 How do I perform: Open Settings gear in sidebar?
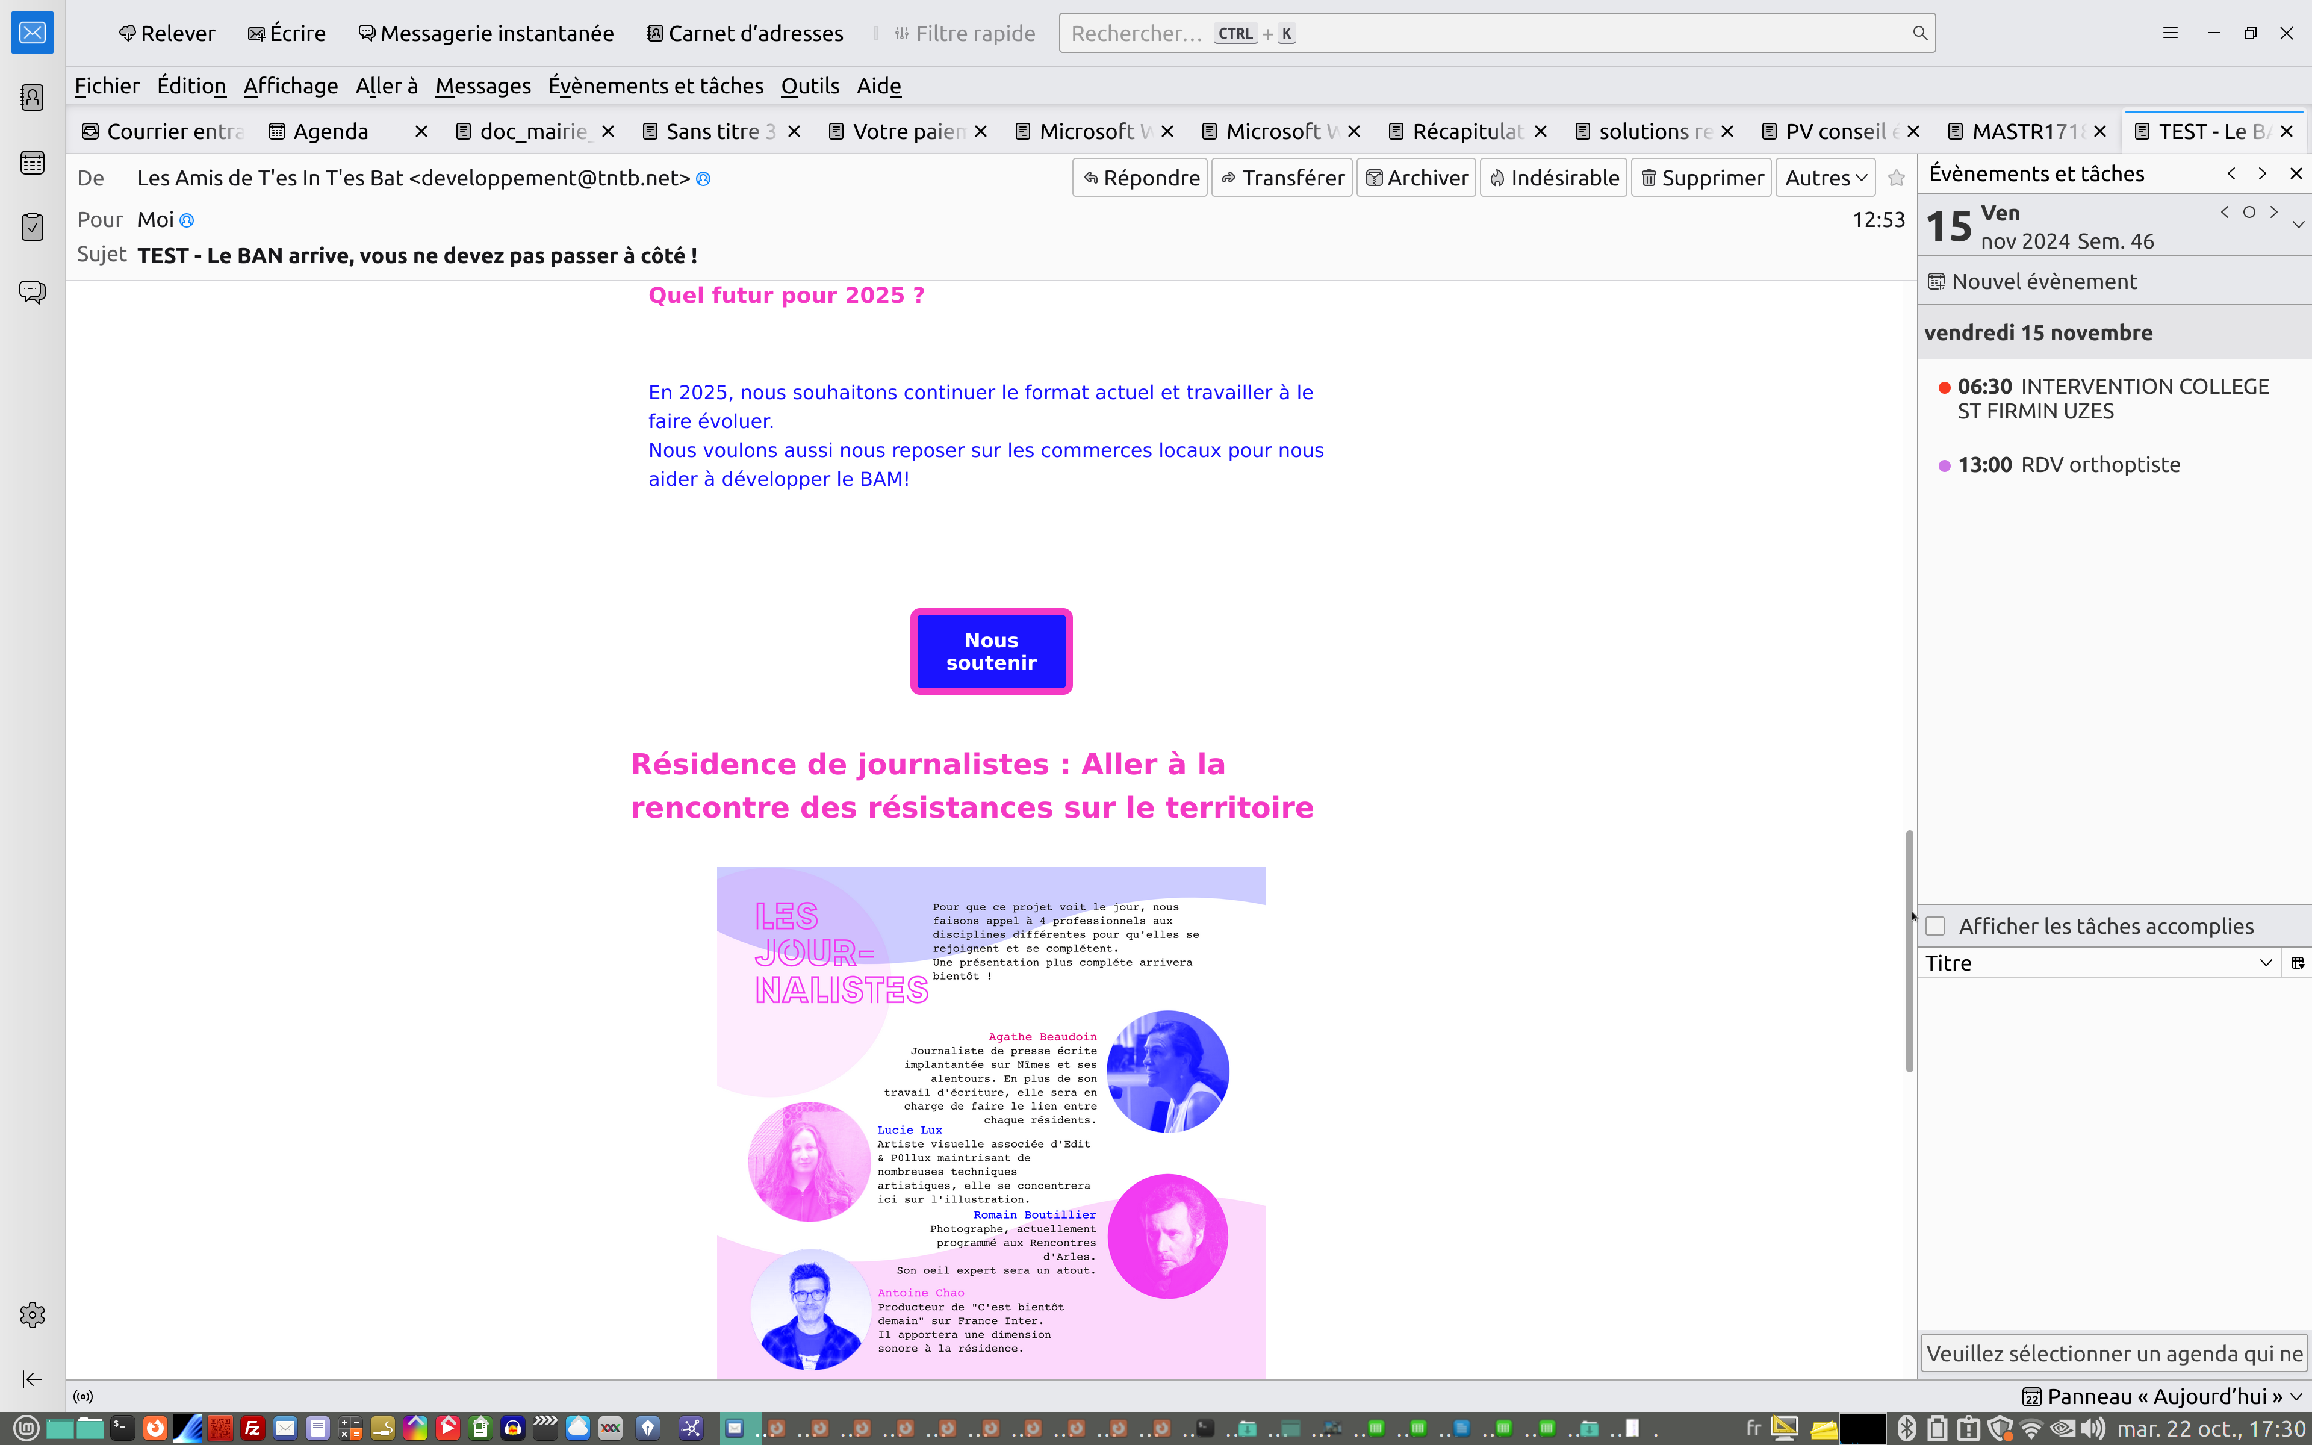pyautogui.click(x=33, y=1315)
